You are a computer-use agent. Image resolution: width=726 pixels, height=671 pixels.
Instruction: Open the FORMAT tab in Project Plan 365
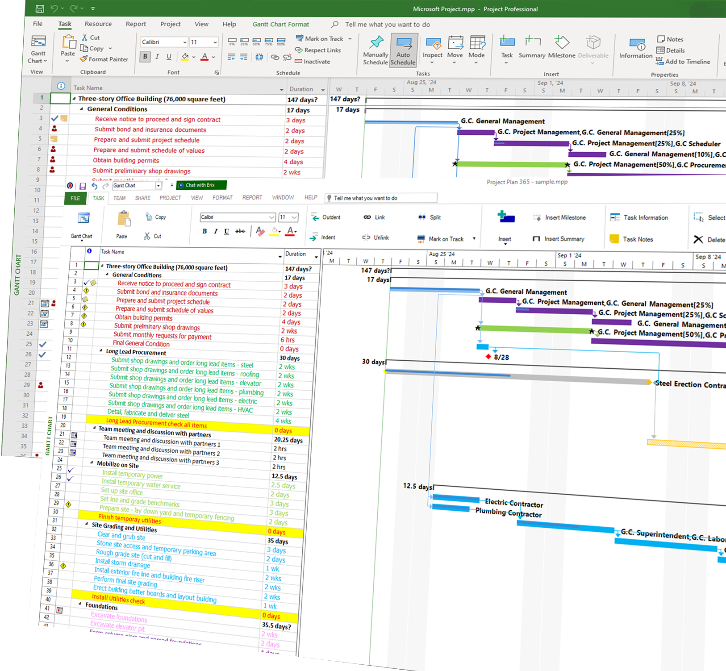[222, 197]
